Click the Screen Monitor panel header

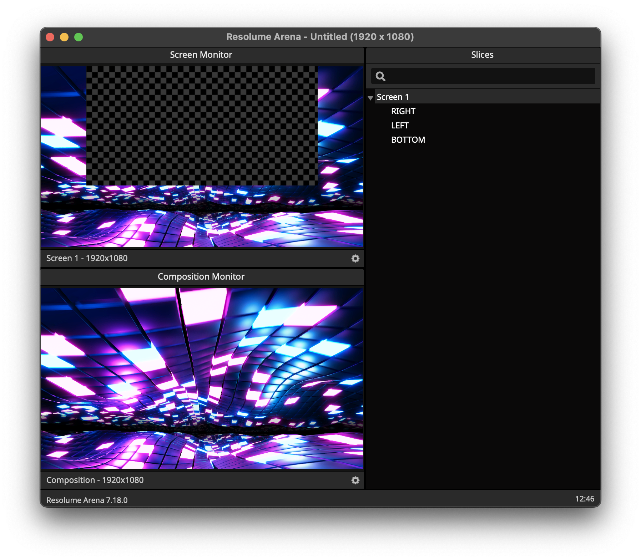click(201, 55)
